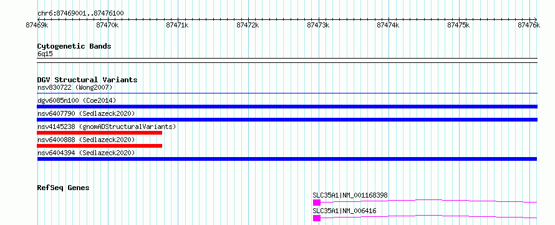This screenshot has width=555, height=225.
Task: Click the 87470k ruler tick label
Action: [x=107, y=25]
